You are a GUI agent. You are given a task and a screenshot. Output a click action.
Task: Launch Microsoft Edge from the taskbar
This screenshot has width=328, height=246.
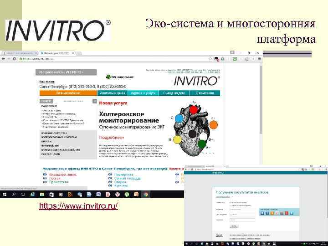33,195
